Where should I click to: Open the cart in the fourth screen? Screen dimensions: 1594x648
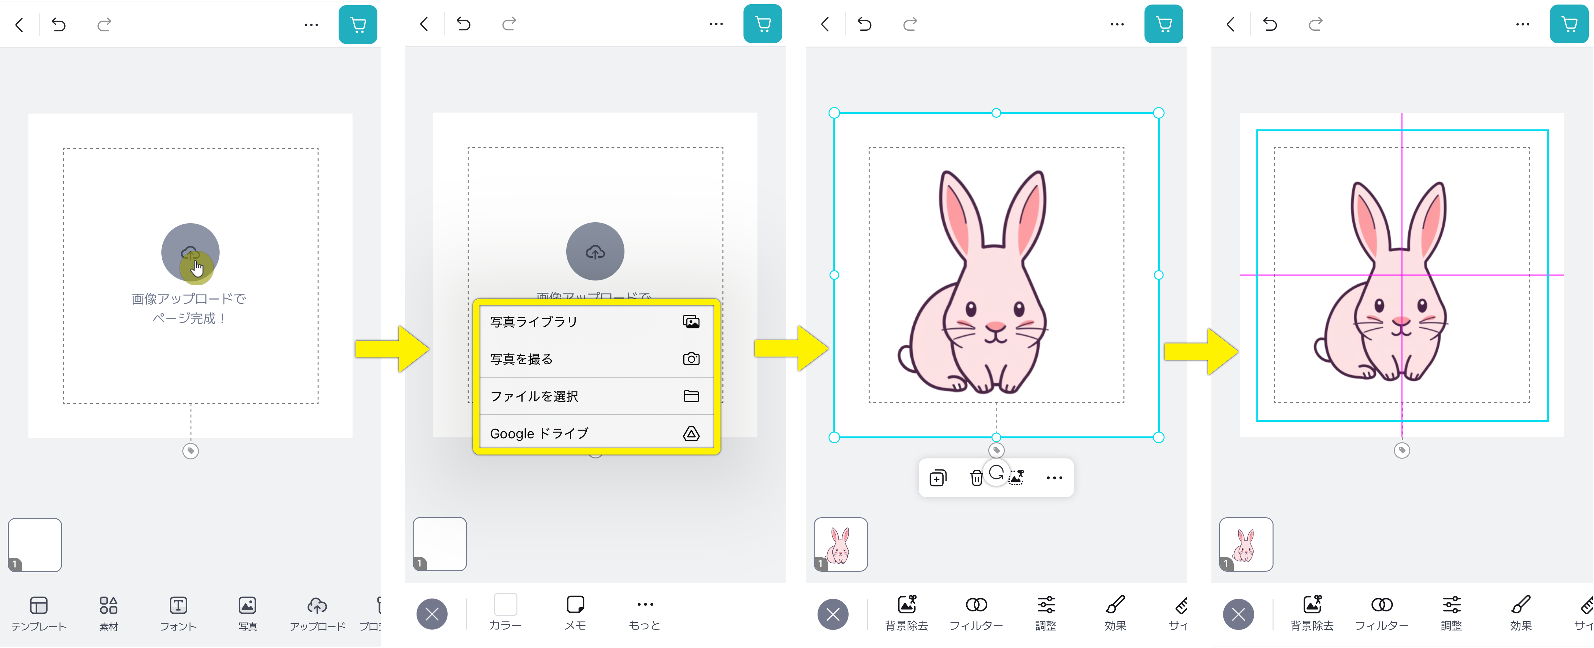(x=1569, y=24)
